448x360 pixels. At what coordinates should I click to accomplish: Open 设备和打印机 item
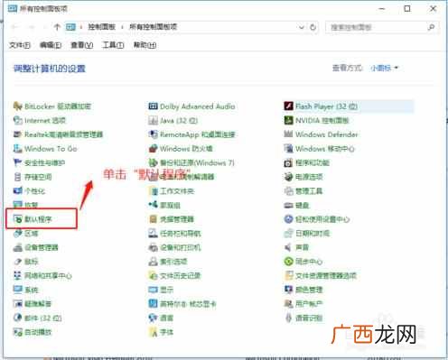point(174,247)
